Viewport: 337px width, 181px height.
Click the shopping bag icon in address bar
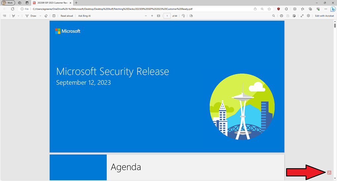(255, 9)
